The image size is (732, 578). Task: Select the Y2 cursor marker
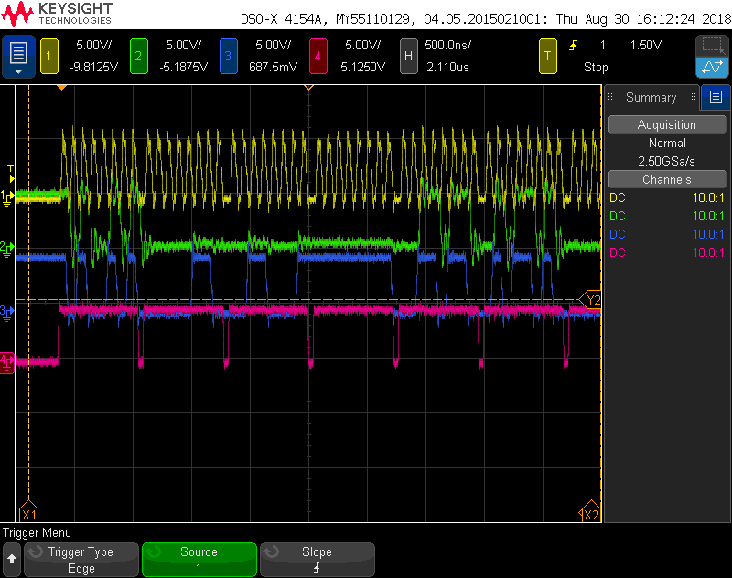[x=591, y=300]
